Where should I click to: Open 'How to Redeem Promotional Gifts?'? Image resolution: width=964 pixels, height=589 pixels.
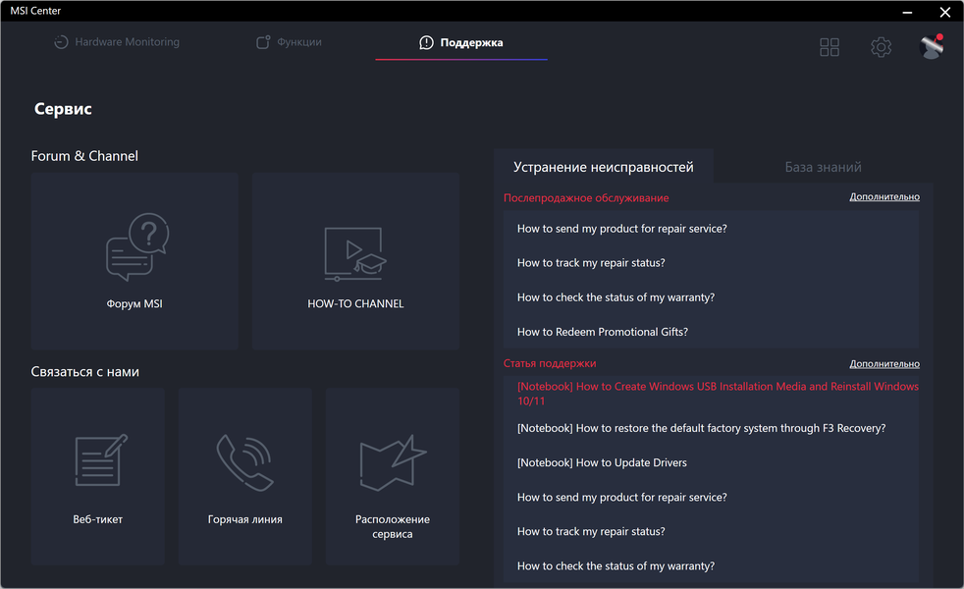603,332
